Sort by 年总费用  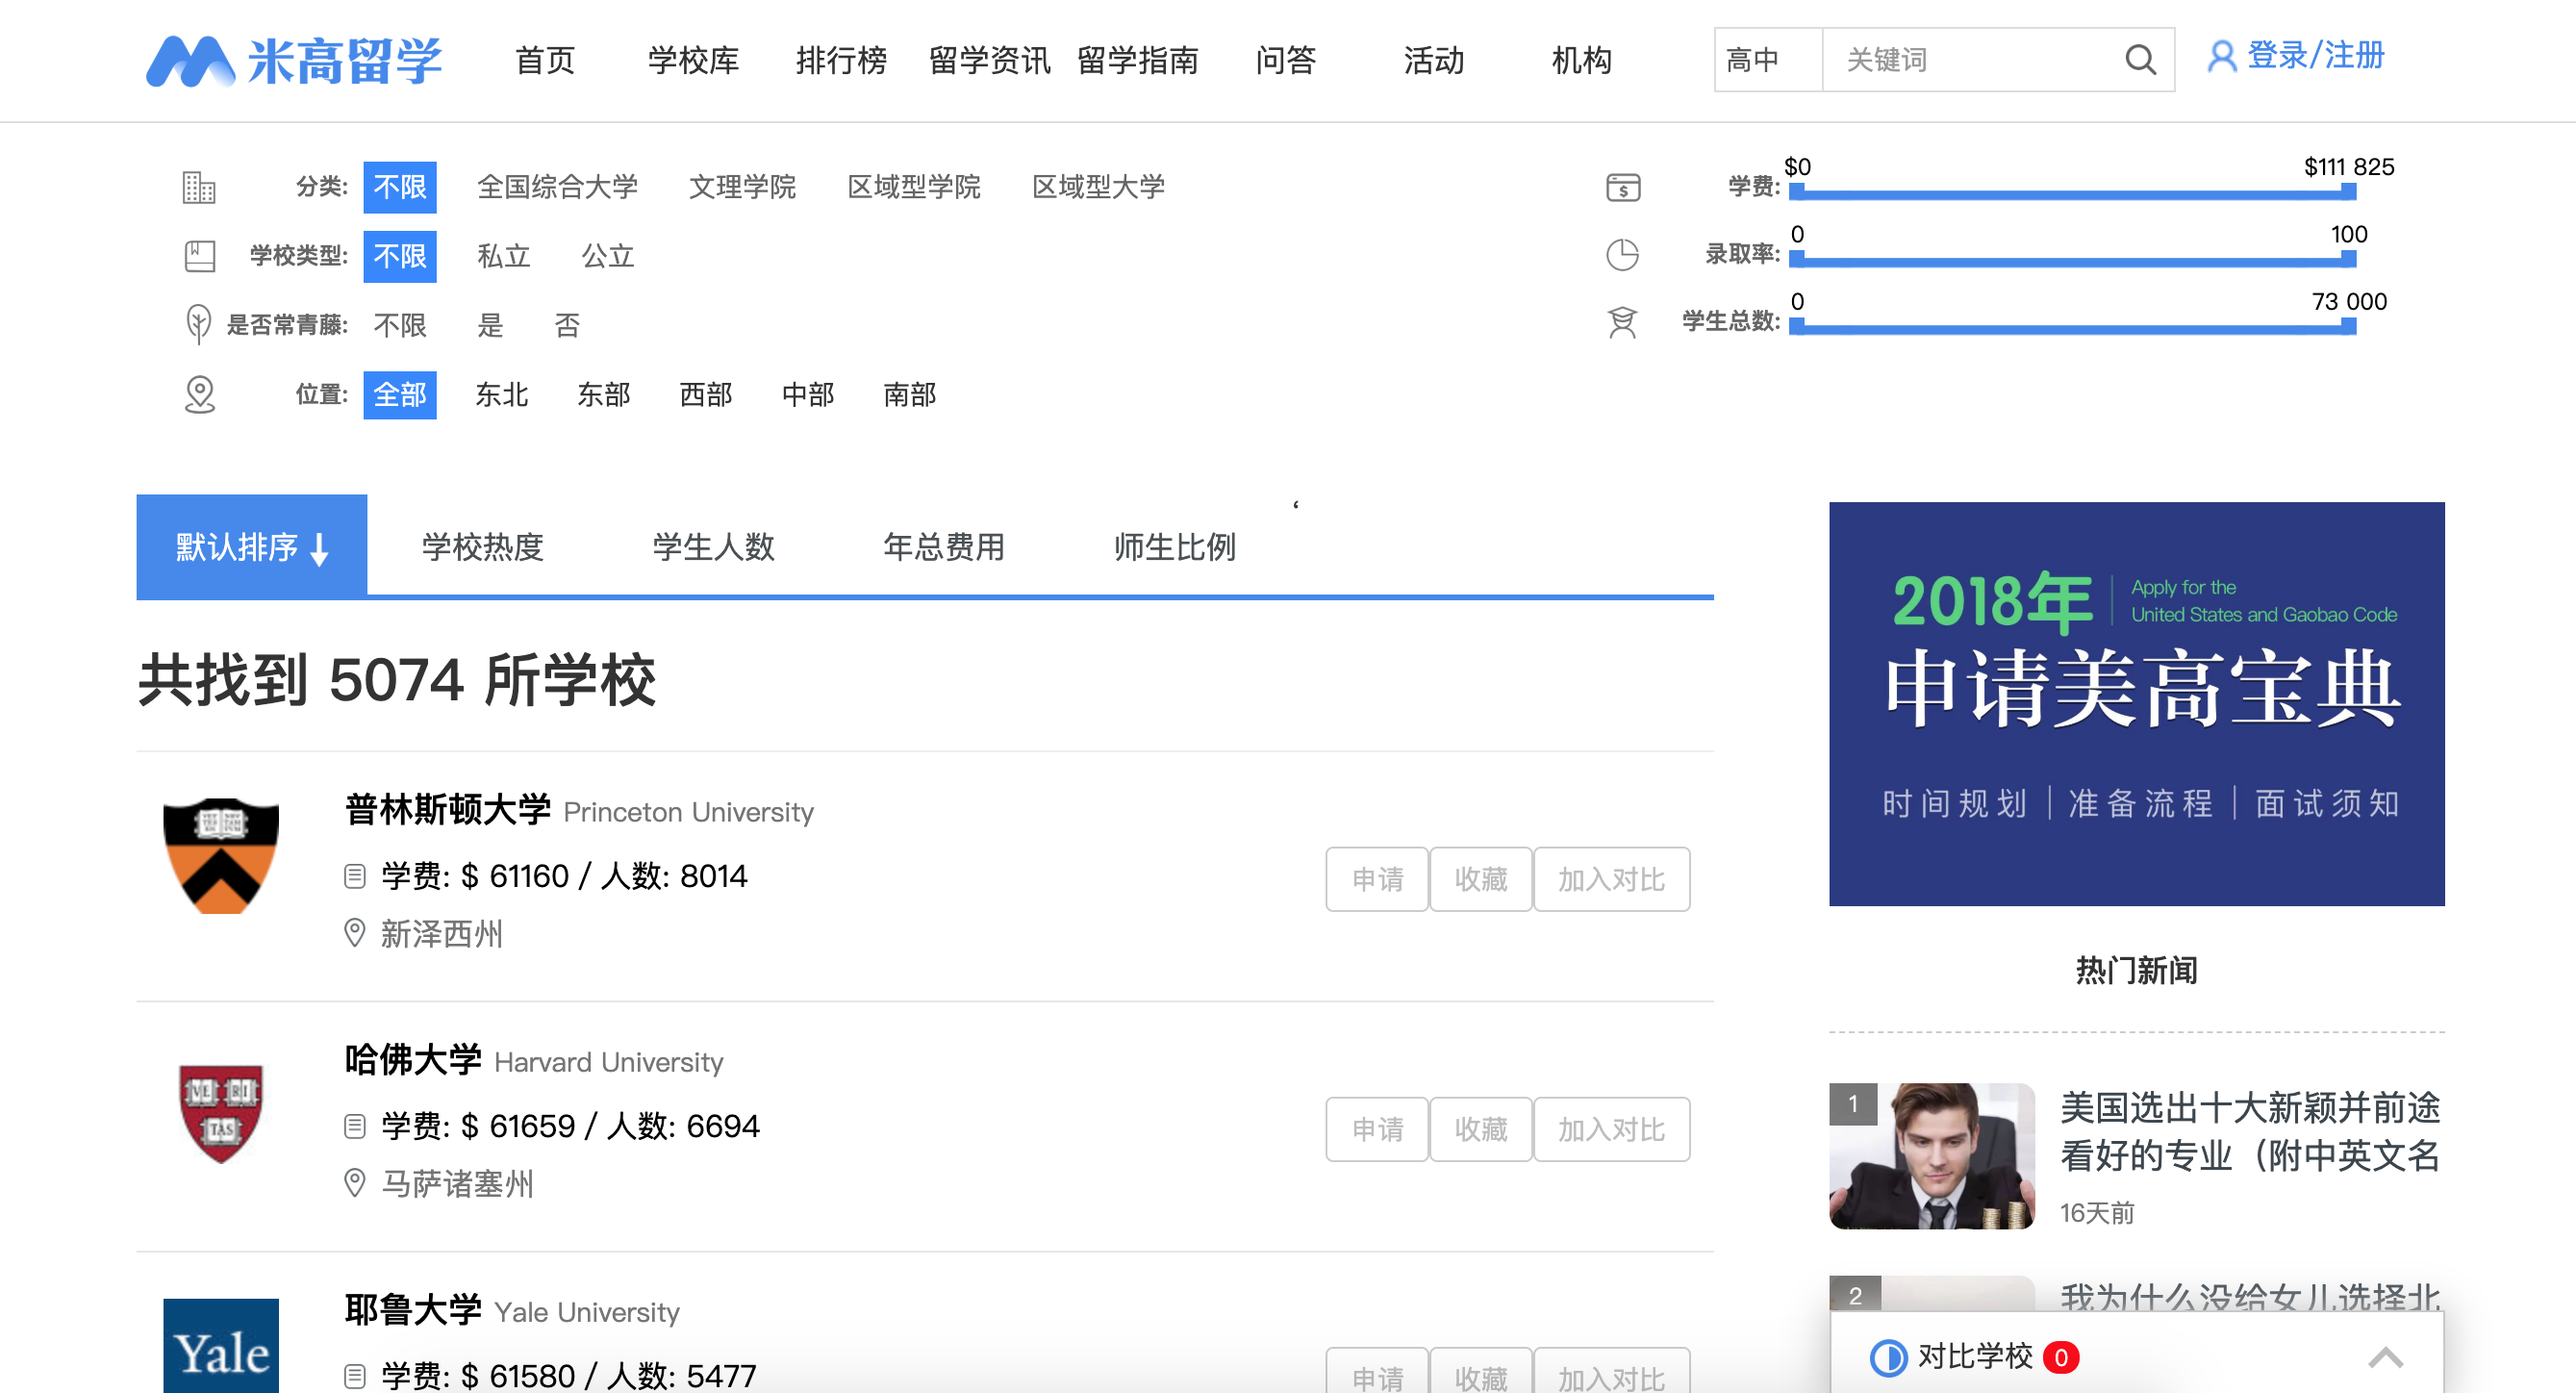(x=943, y=546)
